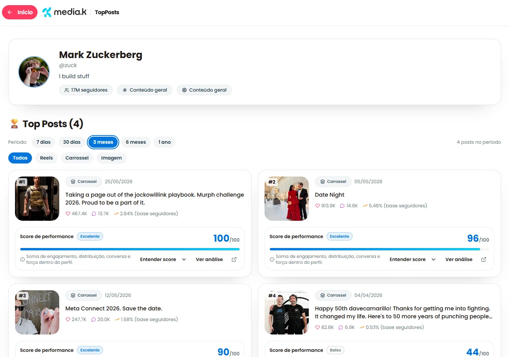
Task: Click the '4 posts no período' text
Action: [x=479, y=142]
